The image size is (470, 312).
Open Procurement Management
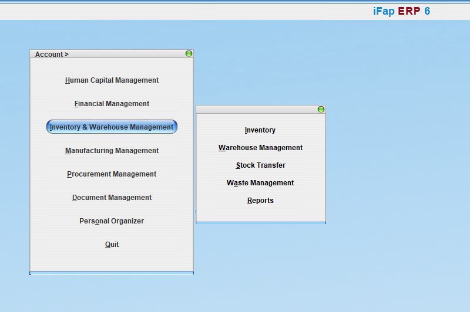112,174
